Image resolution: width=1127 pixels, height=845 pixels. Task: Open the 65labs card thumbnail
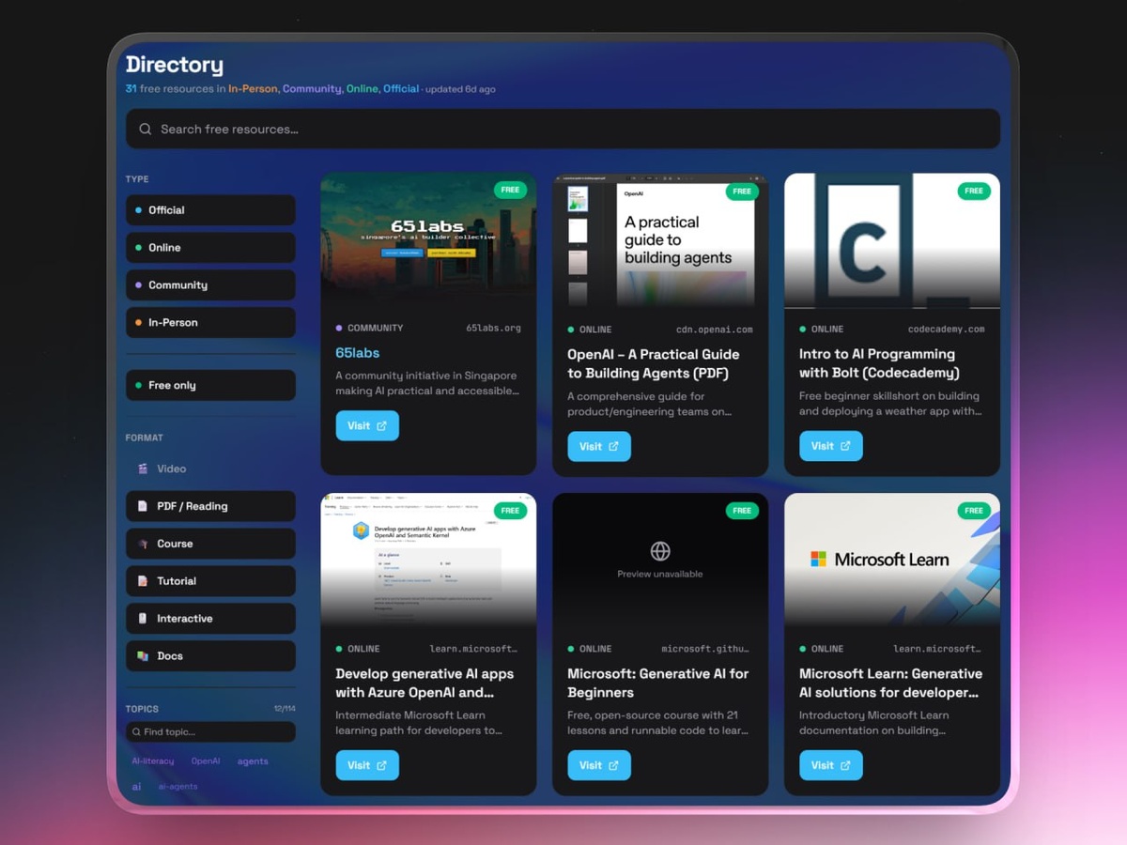pos(428,240)
